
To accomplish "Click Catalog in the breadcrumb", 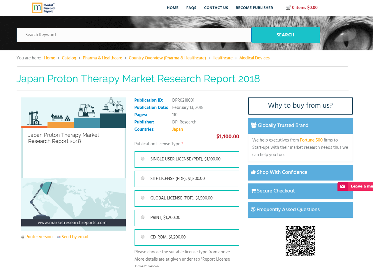I will [x=69, y=58].
